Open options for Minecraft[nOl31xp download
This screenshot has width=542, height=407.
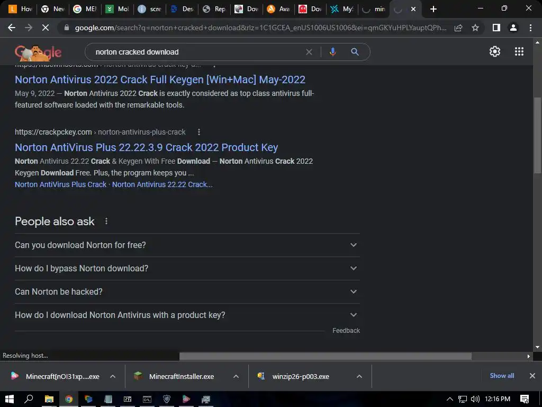click(113, 376)
